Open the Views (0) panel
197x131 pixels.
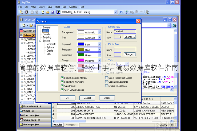tap(35, 111)
